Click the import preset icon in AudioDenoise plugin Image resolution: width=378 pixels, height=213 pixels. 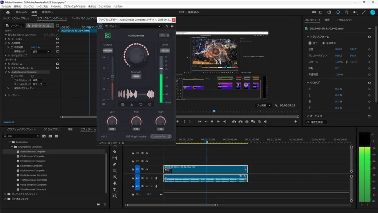coord(132,104)
